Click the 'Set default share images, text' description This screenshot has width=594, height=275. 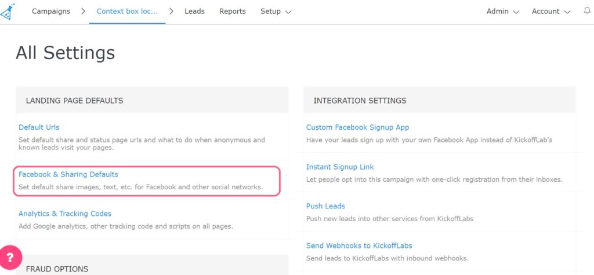click(x=140, y=187)
